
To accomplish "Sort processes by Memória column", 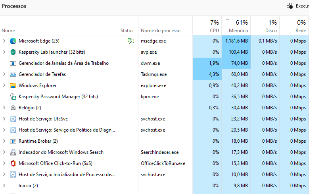I will (x=236, y=25).
